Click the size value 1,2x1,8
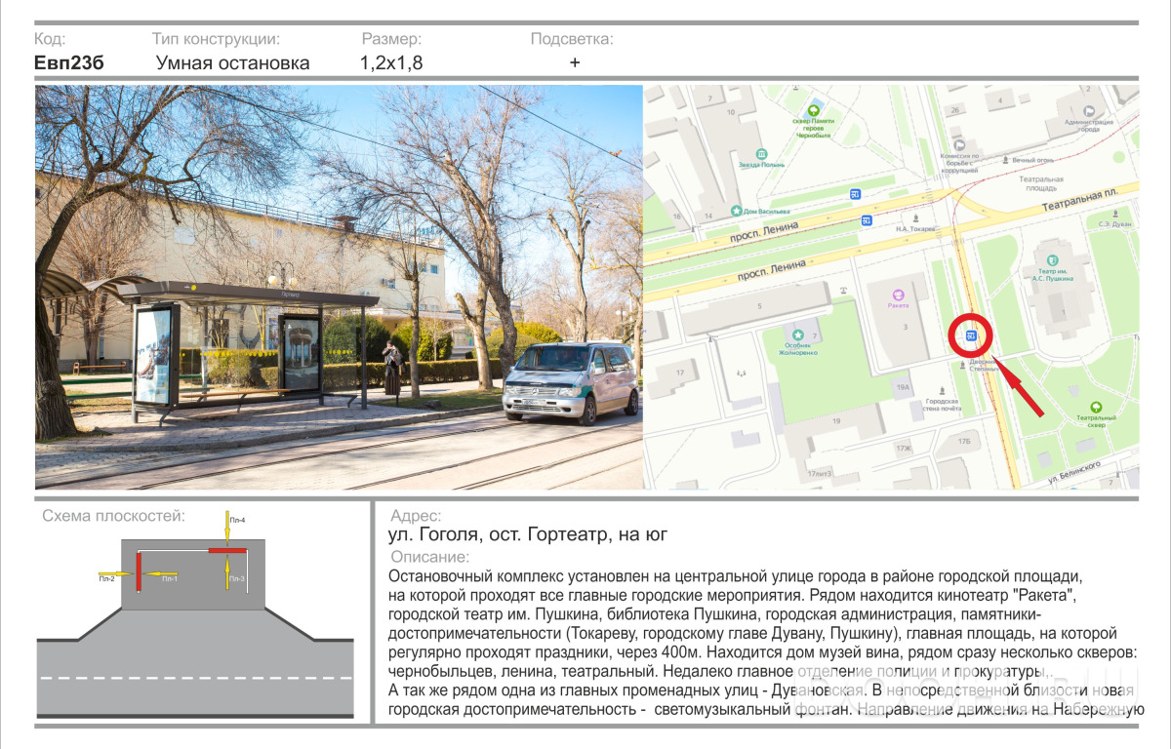Image resolution: width=1171 pixels, height=749 pixels. (x=391, y=63)
